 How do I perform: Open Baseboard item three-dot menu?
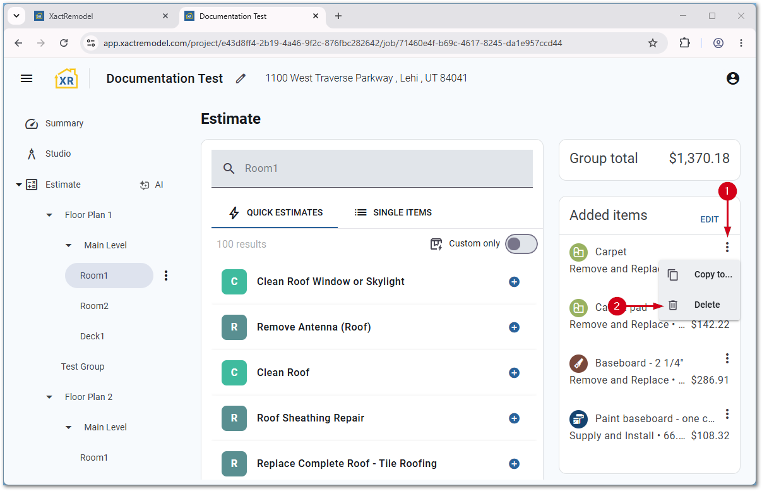(727, 358)
